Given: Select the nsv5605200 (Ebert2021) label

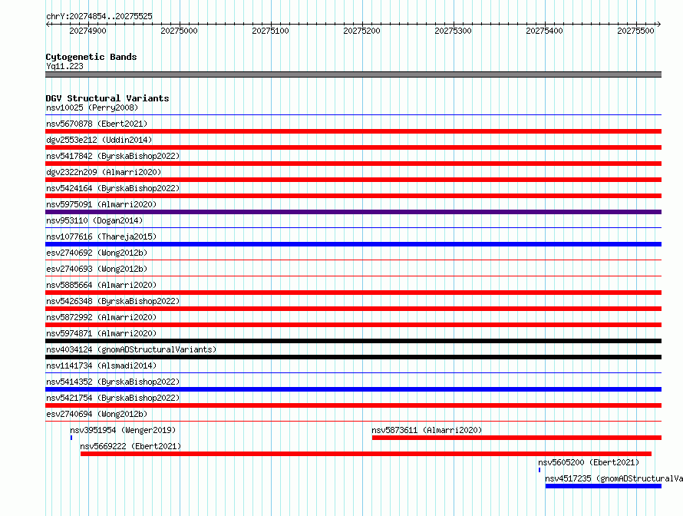Looking at the screenshot, I should [x=589, y=462].
